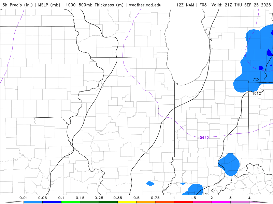Pick the light blue 0.01–0.05 color swatch
This screenshot has height=204, width=273.
coord(33,202)
